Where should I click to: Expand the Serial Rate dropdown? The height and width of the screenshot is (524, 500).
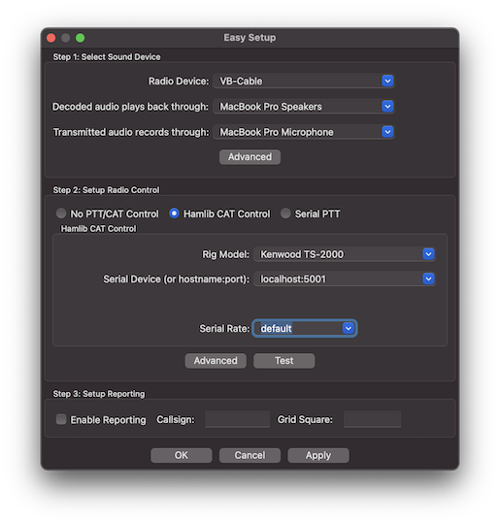click(349, 328)
